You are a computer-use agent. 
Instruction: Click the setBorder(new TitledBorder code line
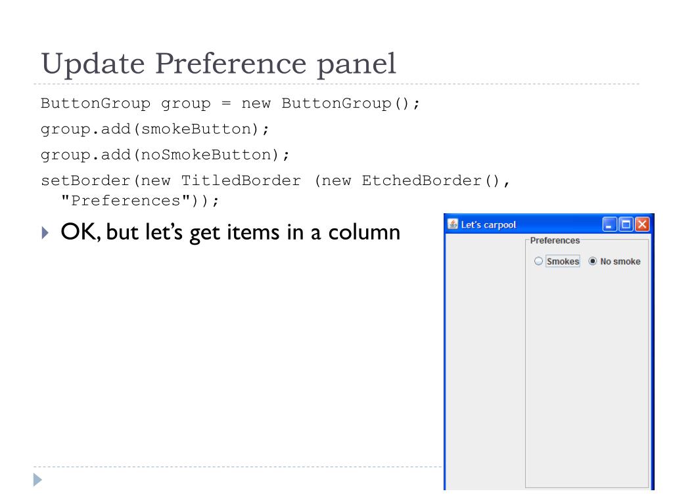pos(275,180)
